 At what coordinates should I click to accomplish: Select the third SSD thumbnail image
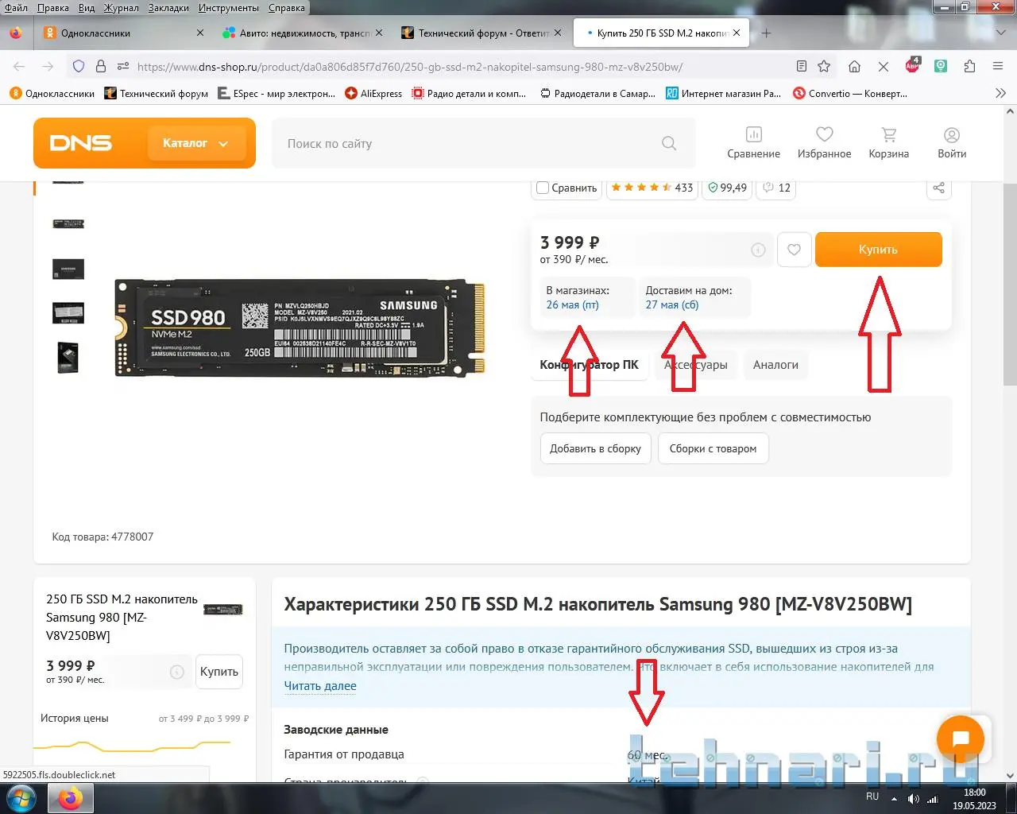(x=68, y=269)
